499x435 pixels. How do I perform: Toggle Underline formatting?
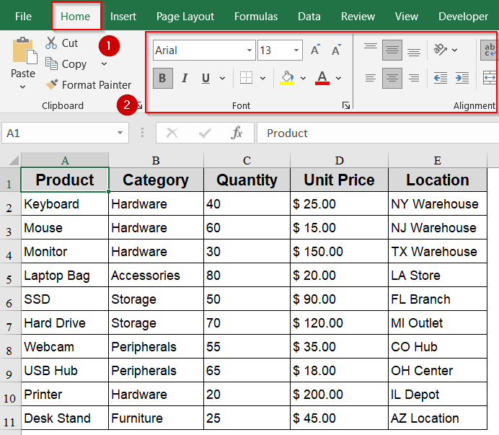point(206,78)
